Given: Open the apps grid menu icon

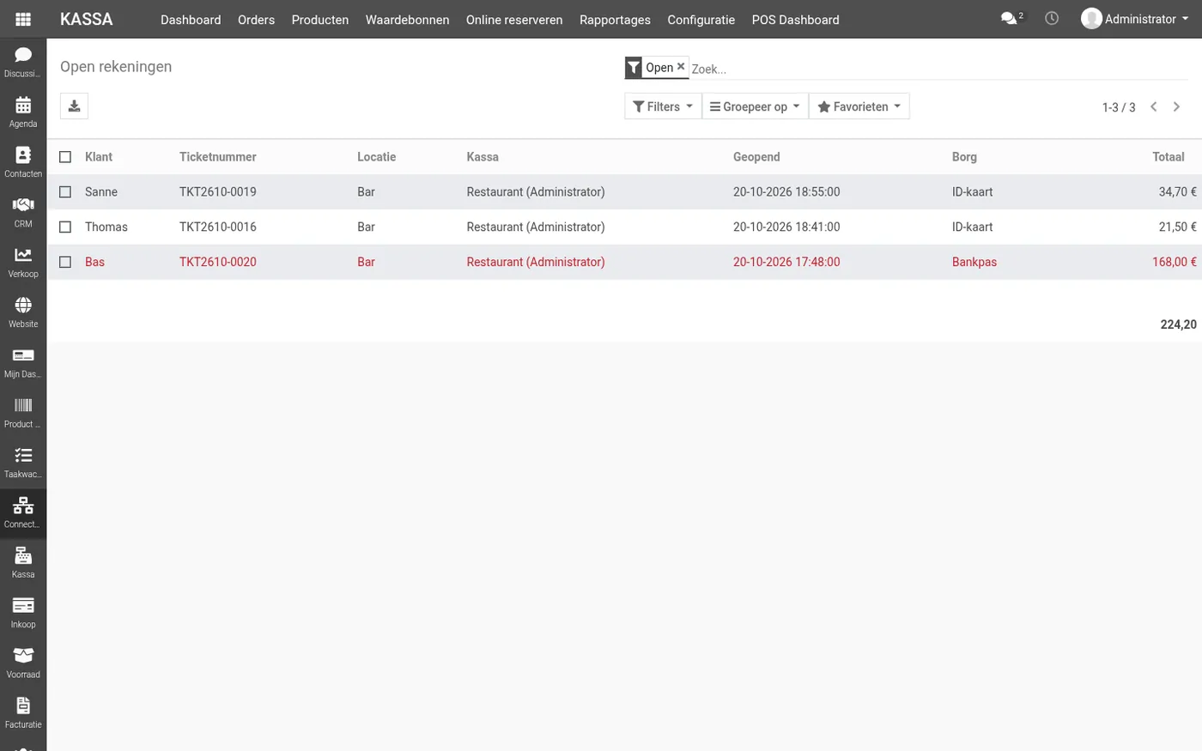Looking at the screenshot, I should [23, 19].
